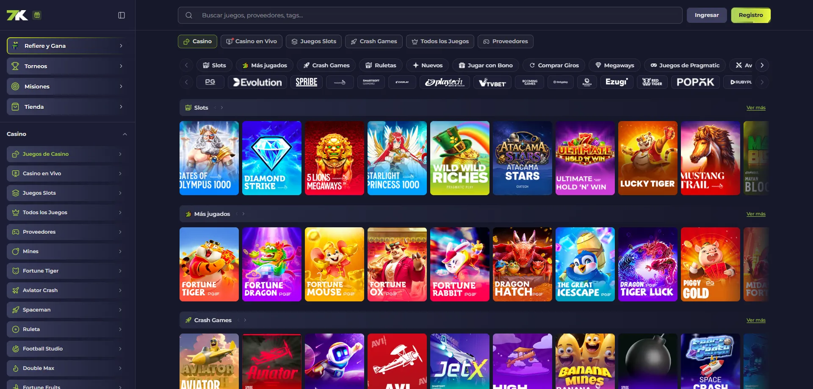Image resolution: width=813 pixels, height=389 pixels.
Task: Open Aviator Crash sidebar item
Action: (x=67, y=290)
